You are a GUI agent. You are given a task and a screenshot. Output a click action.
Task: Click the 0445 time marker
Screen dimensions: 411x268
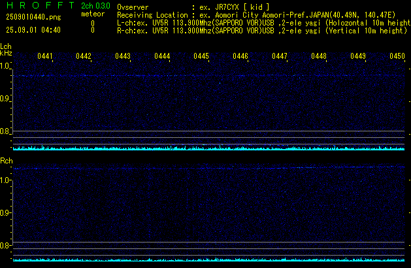[x=201, y=56]
